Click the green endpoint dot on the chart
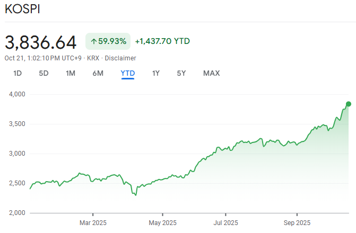 [349, 104]
